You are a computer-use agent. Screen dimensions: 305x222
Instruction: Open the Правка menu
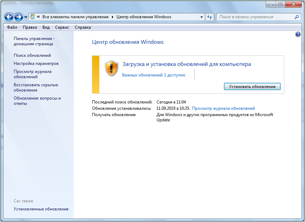tap(30, 27)
